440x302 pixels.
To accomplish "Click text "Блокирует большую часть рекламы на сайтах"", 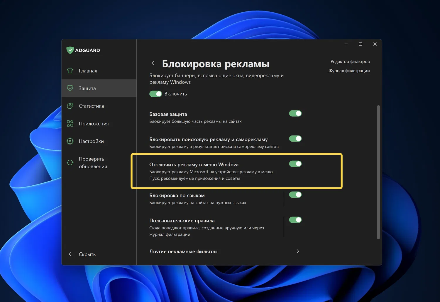I will 195,121.
